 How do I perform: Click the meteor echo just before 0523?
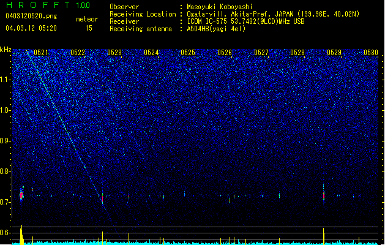(102, 197)
